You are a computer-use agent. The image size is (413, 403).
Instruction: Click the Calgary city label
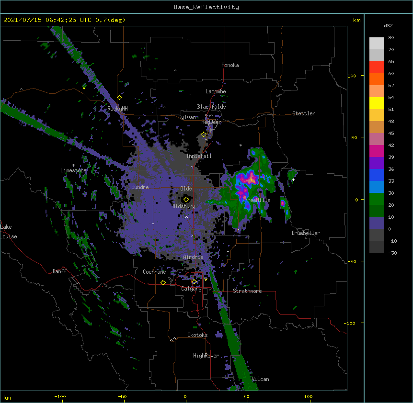pyautogui.click(x=192, y=289)
